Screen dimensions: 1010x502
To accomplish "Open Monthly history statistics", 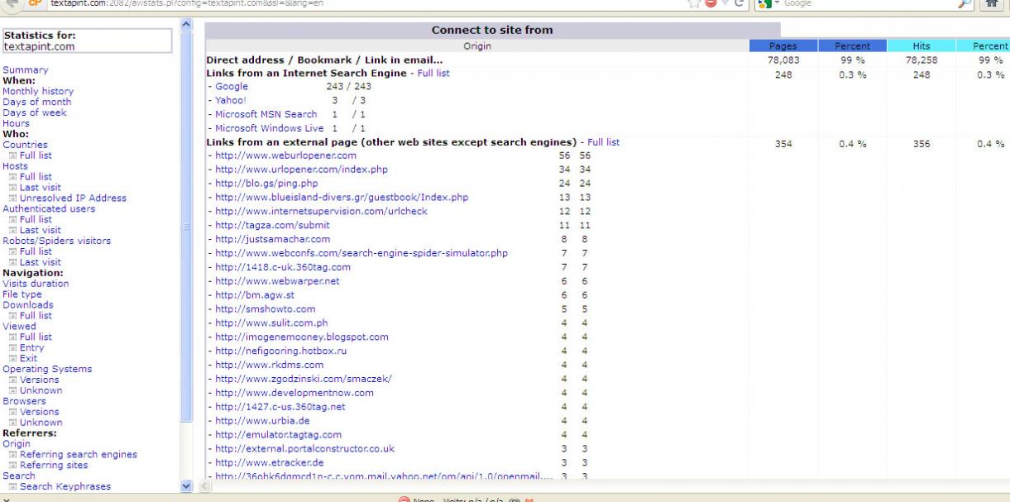I will tap(38, 92).
